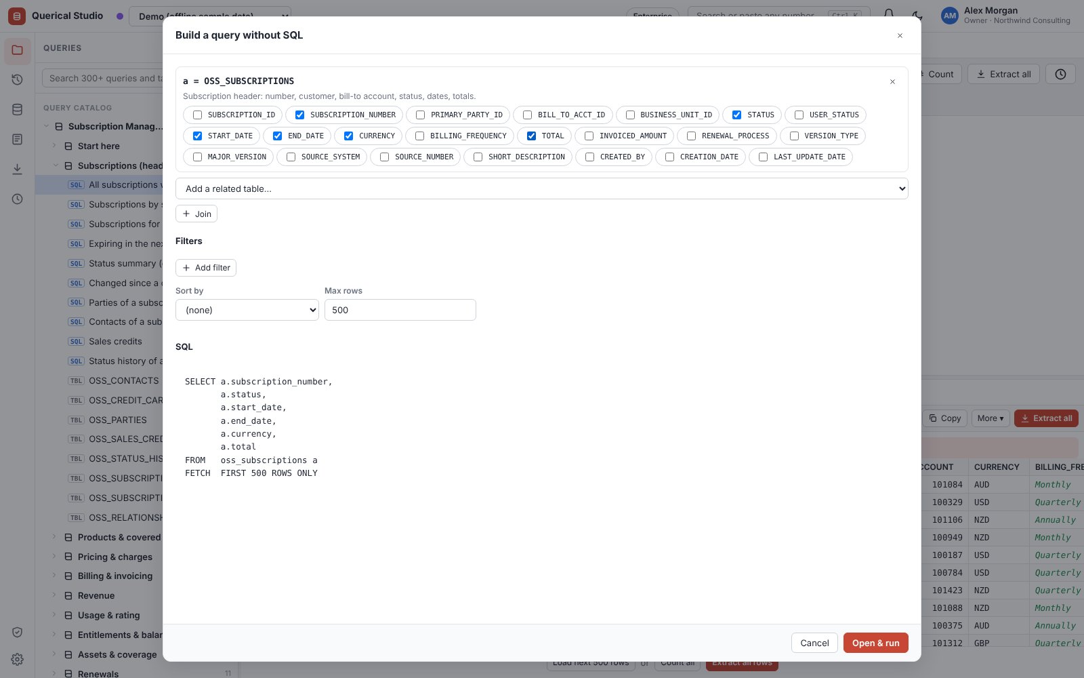Check the CREATED_BY column
1084x678 pixels.
(x=589, y=157)
